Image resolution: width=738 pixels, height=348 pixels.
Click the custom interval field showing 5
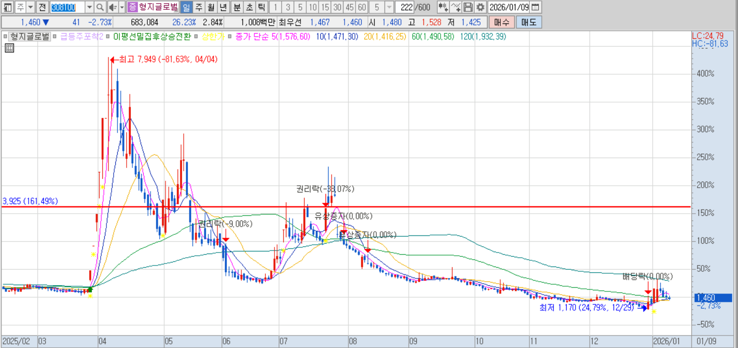click(x=377, y=7)
